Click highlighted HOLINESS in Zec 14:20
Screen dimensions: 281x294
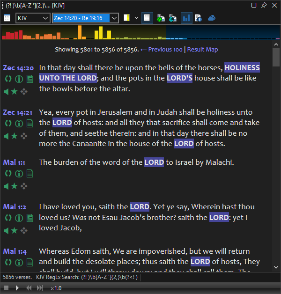pyautogui.click(x=242, y=67)
